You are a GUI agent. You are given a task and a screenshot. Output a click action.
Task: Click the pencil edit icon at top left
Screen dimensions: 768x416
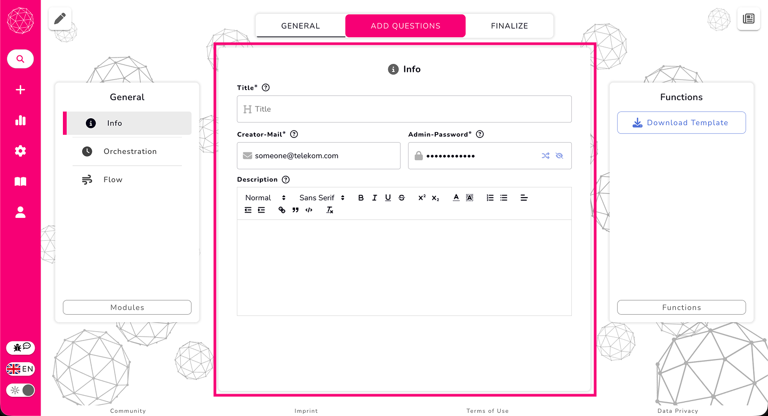[60, 19]
